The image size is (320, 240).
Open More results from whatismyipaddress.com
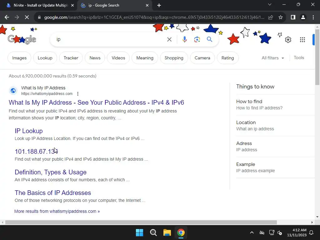pos(57,211)
